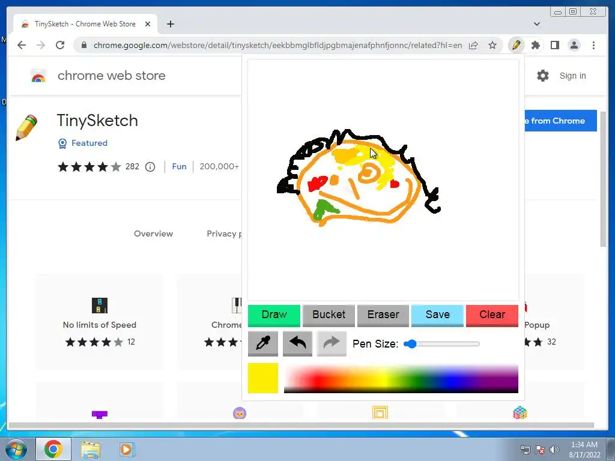This screenshot has height=461, width=615.
Task: Clear the sketch canvas
Action: (492, 315)
